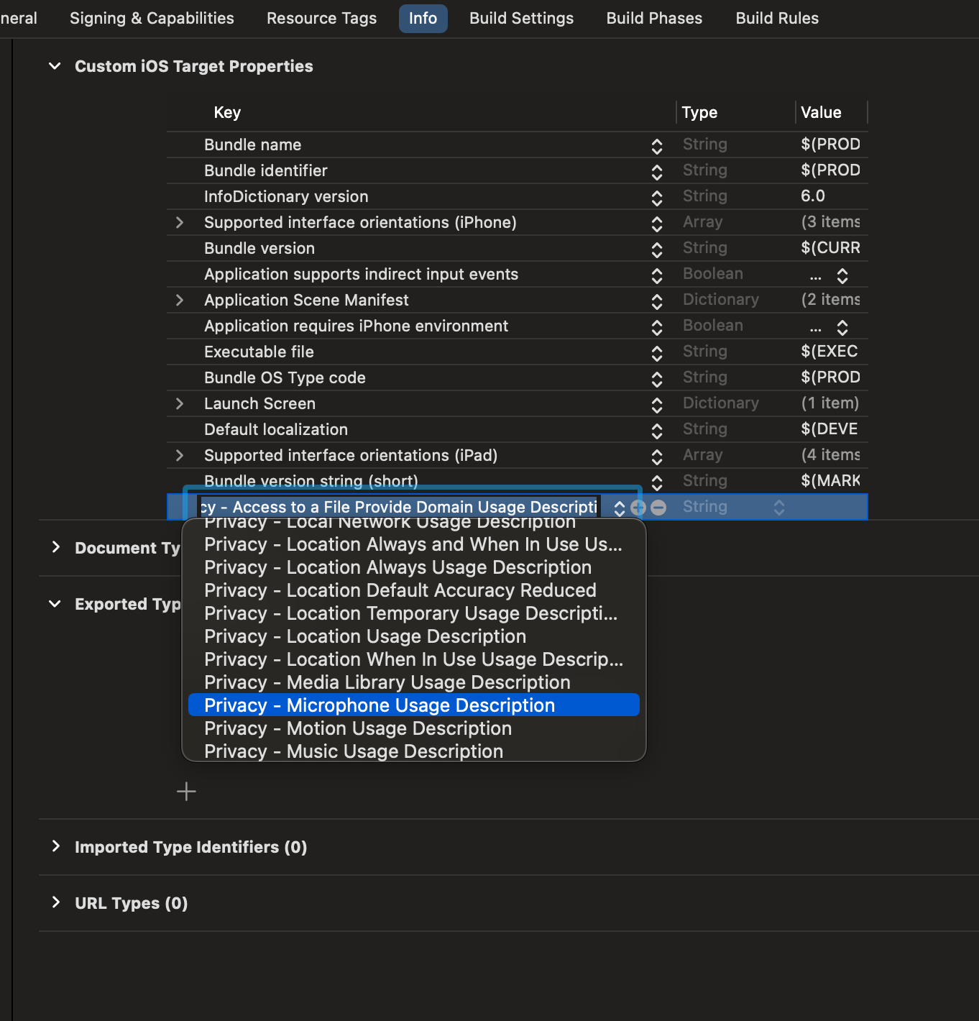This screenshot has width=979, height=1021.
Task: Expand the Document Types section
Action: tap(55, 547)
